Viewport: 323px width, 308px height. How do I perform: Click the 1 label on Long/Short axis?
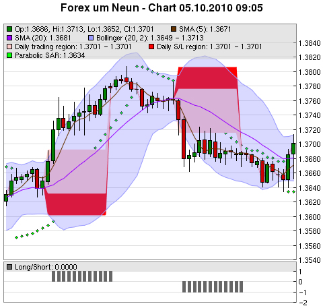click(300, 272)
